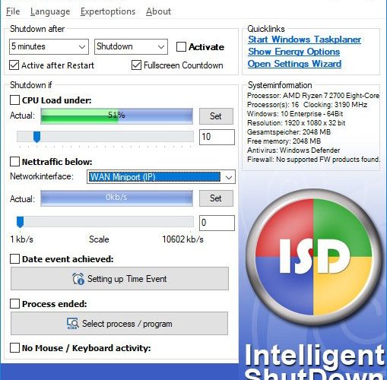This screenshot has width=387, height=380.
Task: Enable the Nettraffic below checkbox
Action: (14, 161)
